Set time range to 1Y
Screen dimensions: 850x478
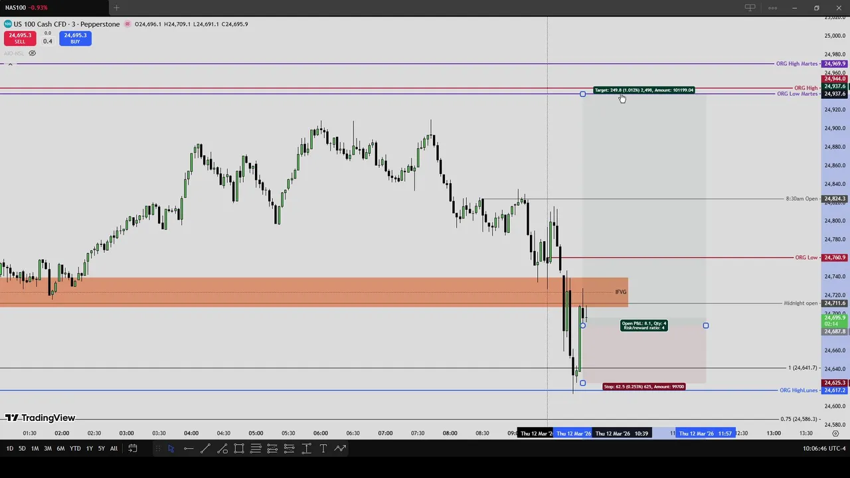[89, 449]
